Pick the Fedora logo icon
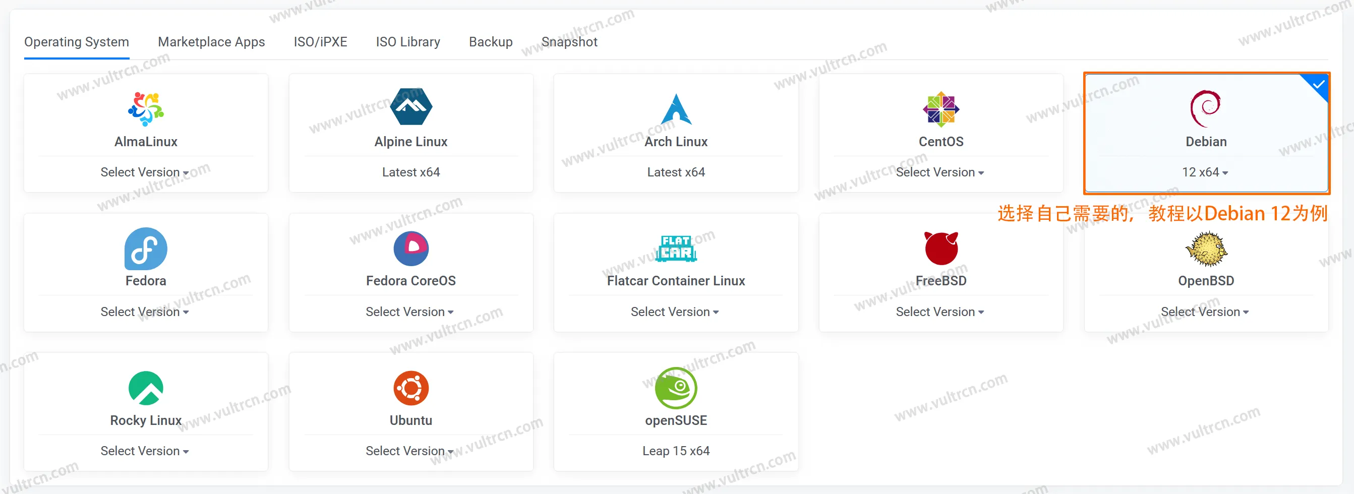Image resolution: width=1354 pixels, height=494 pixels. [146, 249]
